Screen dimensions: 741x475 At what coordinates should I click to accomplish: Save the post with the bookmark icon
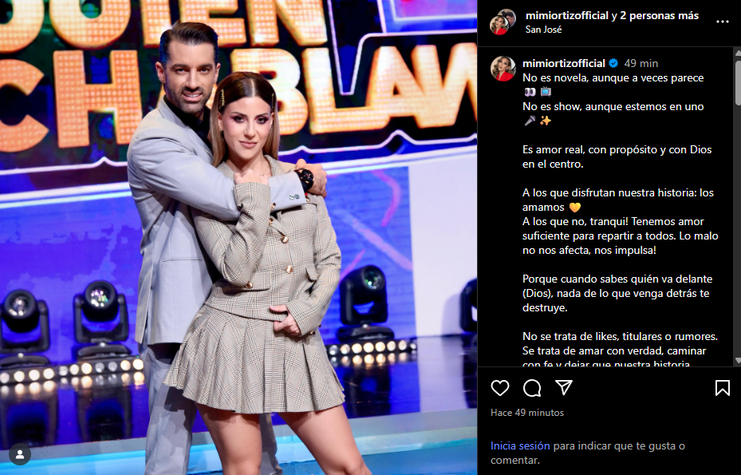722,388
